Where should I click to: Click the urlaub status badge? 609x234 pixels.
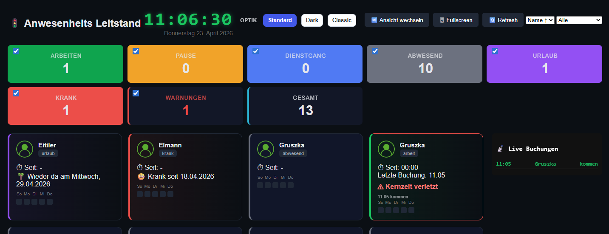click(x=48, y=153)
